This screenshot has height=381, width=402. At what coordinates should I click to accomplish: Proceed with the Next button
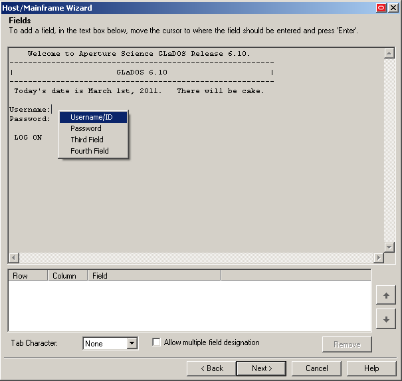pyautogui.click(x=261, y=368)
